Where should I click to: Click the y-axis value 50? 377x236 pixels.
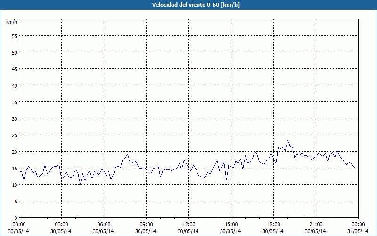(x=15, y=53)
